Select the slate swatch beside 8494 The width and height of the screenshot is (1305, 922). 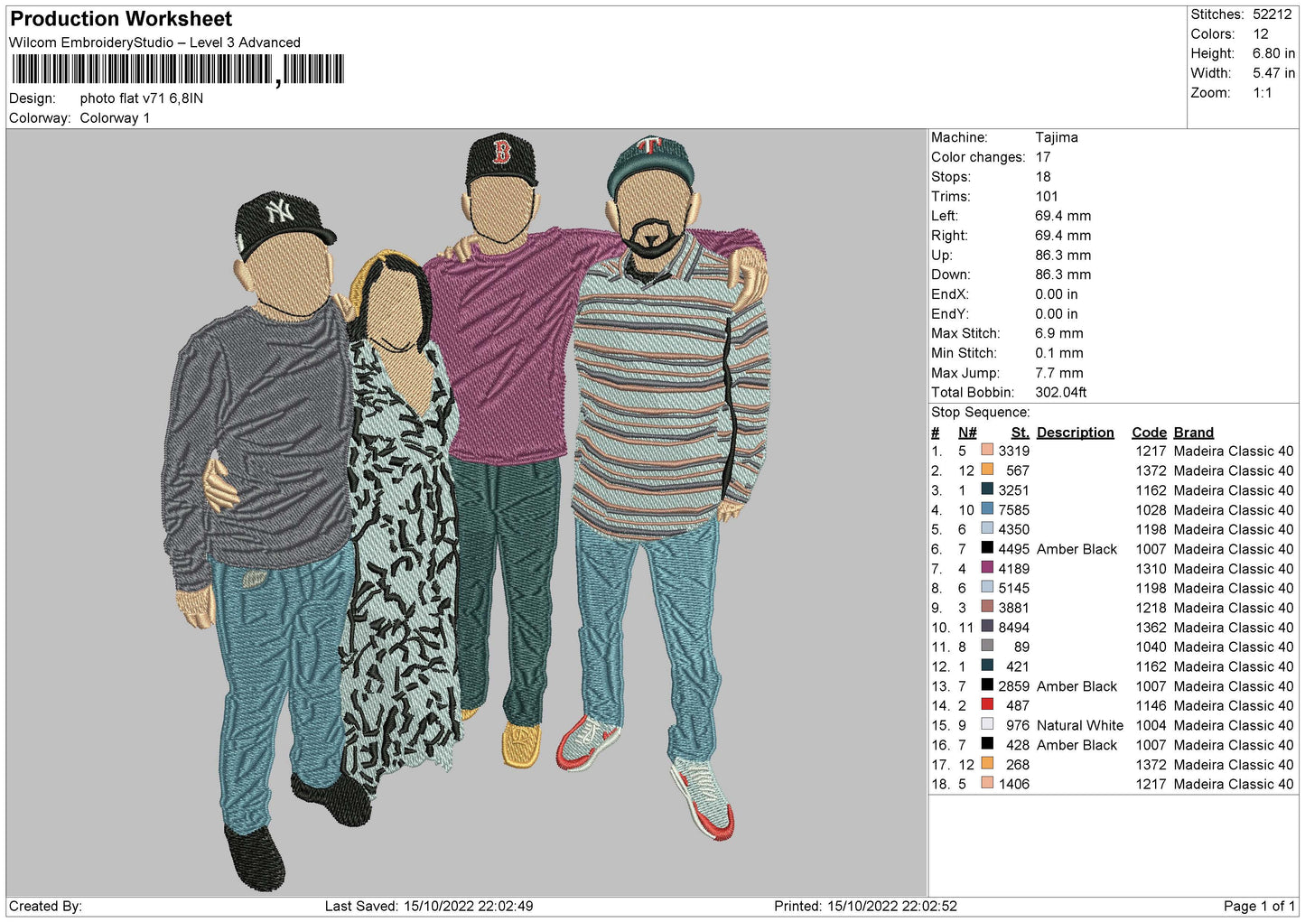(x=987, y=627)
